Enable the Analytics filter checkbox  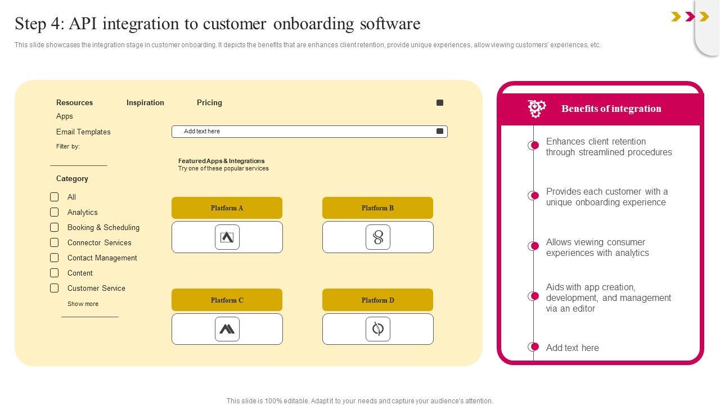(x=55, y=212)
